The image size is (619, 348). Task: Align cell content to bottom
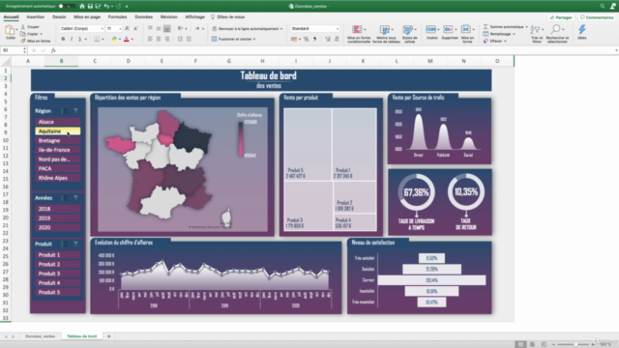coord(167,28)
